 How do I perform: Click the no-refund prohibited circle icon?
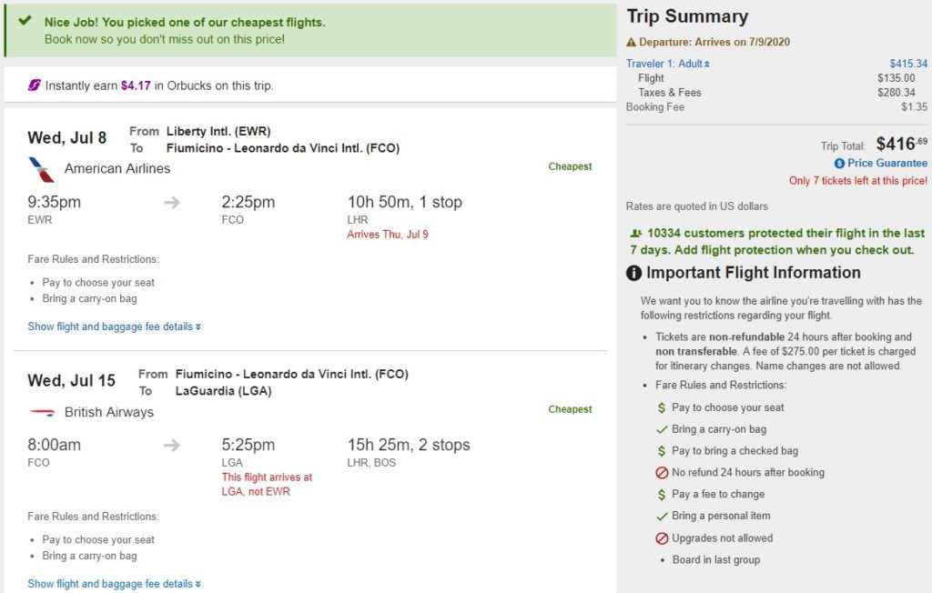click(x=662, y=473)
